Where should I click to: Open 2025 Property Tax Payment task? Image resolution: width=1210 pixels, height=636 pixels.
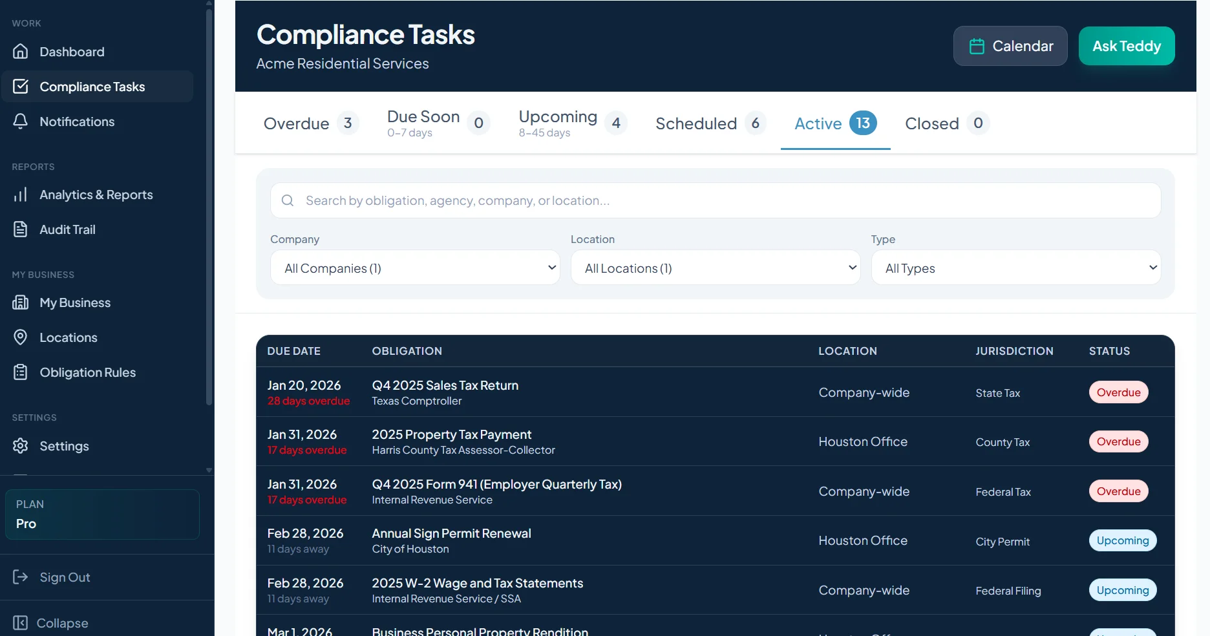tap(452, 434)
